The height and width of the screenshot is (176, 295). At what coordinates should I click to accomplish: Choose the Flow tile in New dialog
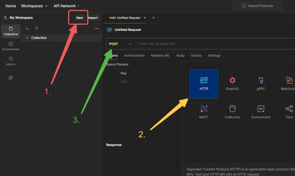tap(289, 112)
